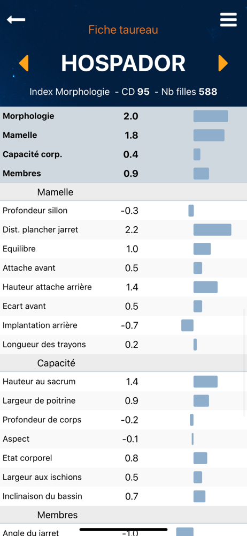
Task: Select the Longueur des trayons row
Action: click(124, 345)
